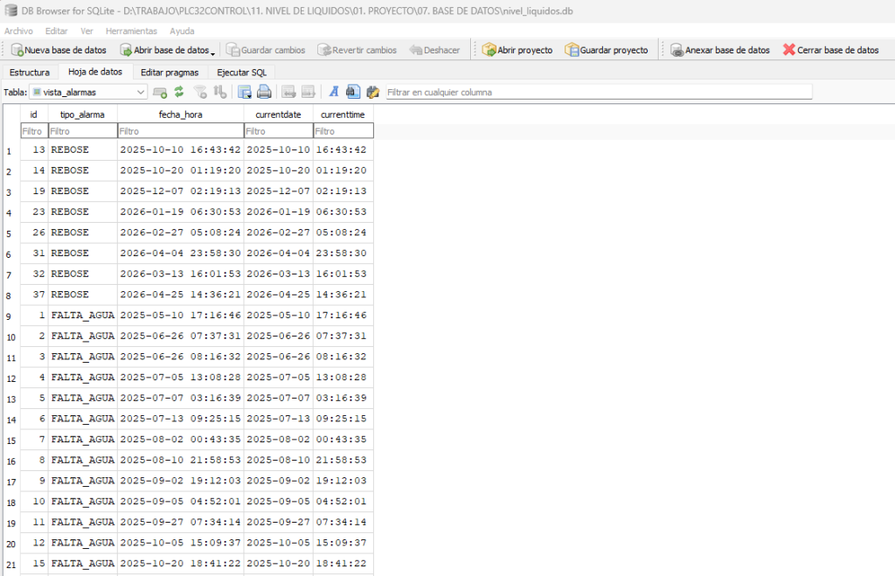This screenshot has width=895, height=576.
Task: Click the printer icon to print table
Action: click(264, 92)
